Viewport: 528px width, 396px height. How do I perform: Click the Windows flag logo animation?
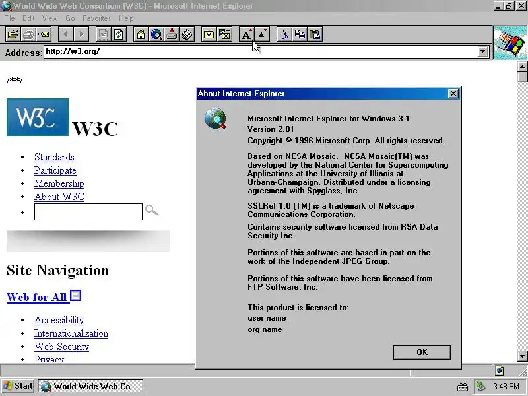510,43
